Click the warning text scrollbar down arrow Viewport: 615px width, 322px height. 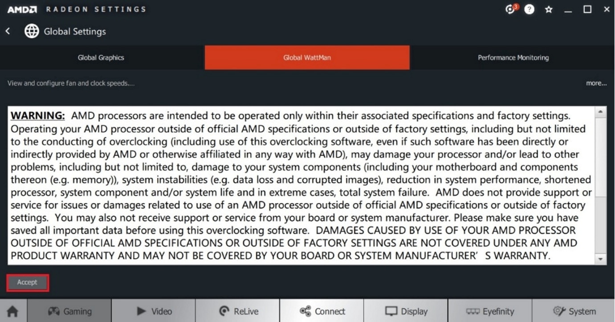(x=601, y=259)
